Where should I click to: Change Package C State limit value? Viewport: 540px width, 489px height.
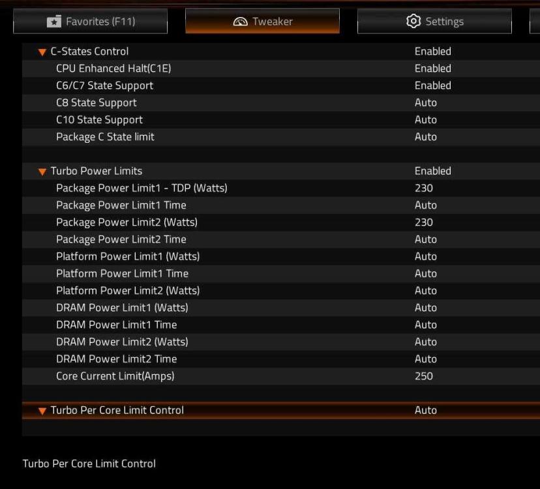click(x=425, y=137)
